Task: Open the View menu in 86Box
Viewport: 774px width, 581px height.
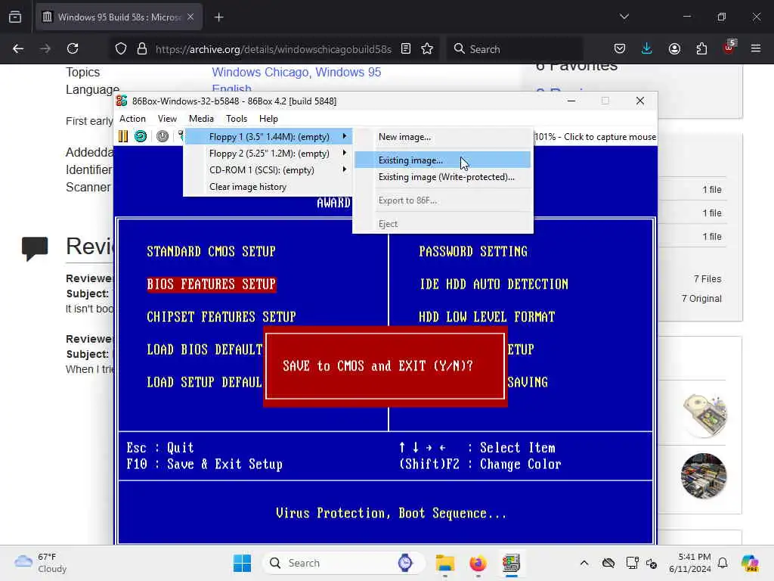Action: (167, 119)
